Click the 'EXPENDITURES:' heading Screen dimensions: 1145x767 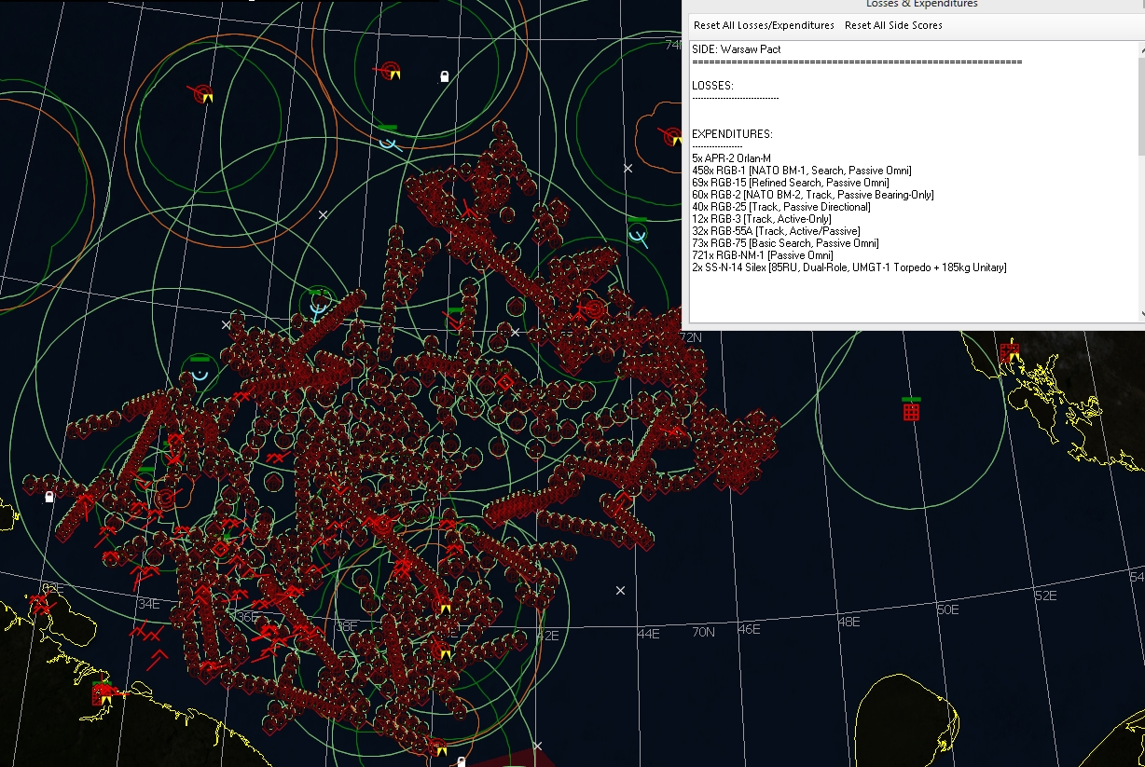point(732,134)
